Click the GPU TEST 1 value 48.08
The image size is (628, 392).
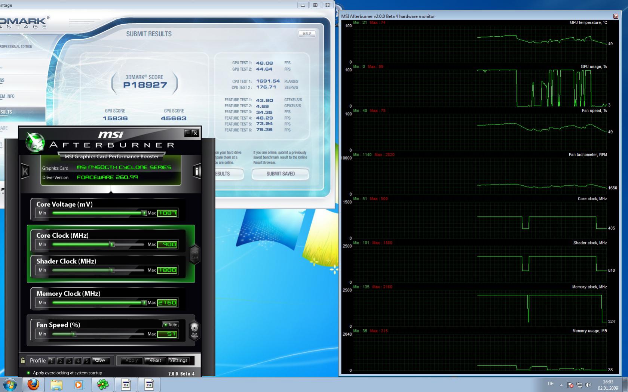tap(264, 63)
